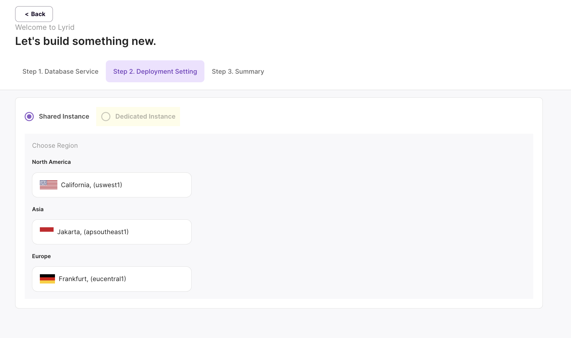
Task: Select the Frankfurt, (eucentral1) region name
Action: (x=92, y=279)
